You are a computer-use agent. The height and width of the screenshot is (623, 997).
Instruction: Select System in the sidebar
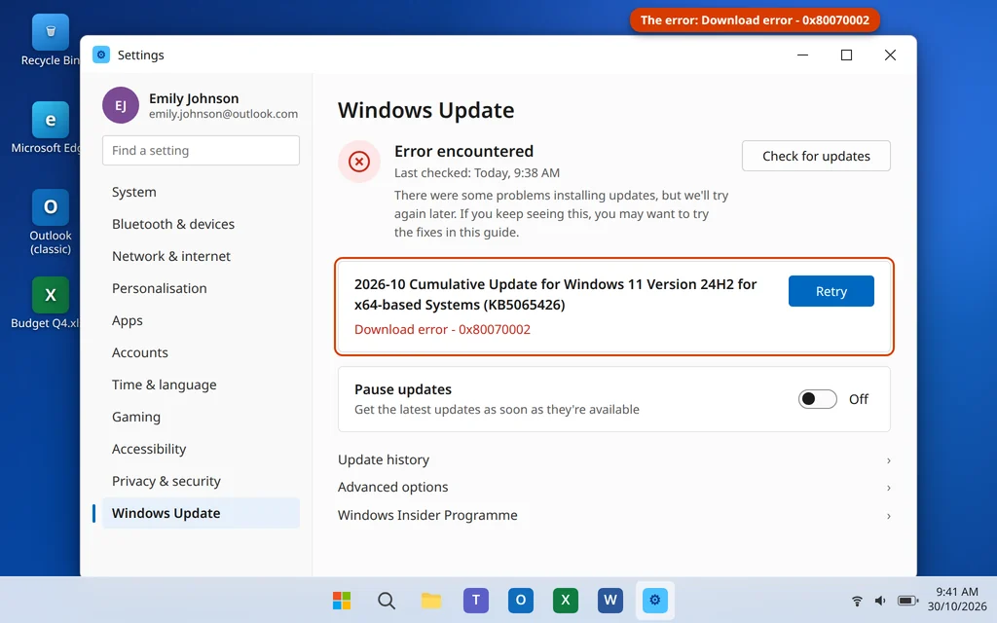pos(201,192)
